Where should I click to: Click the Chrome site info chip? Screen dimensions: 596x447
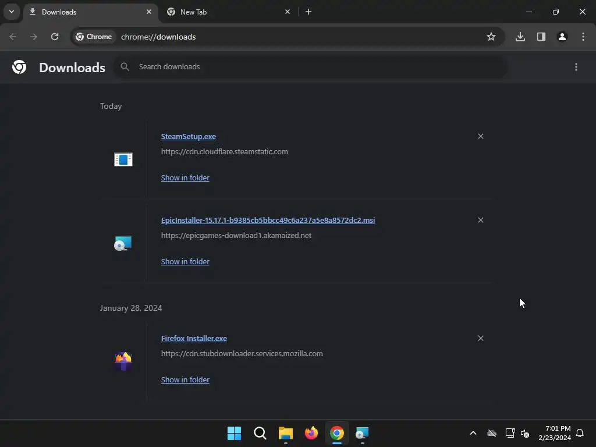point(94,37)
